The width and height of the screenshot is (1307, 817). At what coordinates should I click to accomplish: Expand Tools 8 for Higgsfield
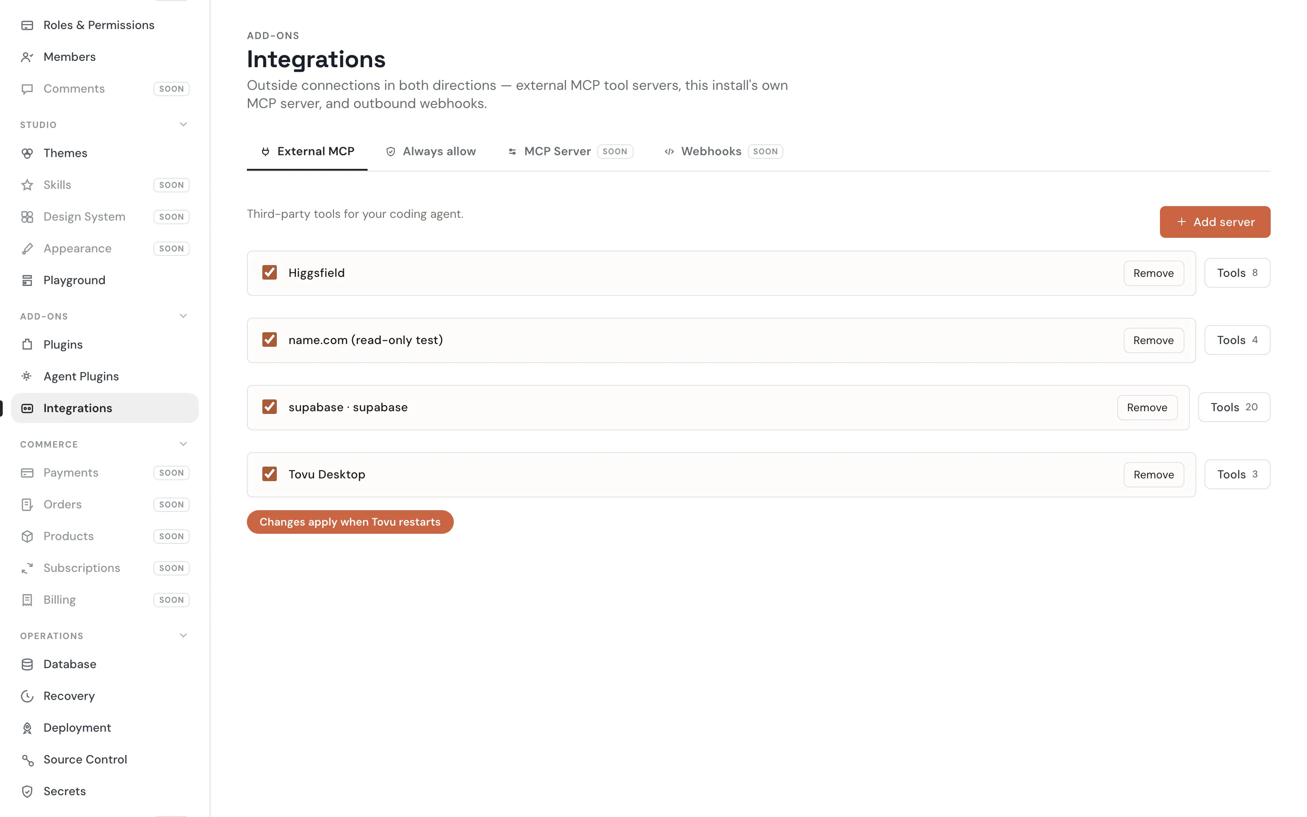(x=1237, y=273)
